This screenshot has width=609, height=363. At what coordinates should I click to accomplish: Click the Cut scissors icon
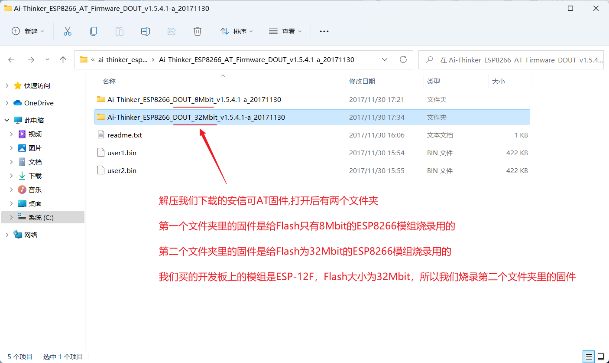[x=67, y=31]
